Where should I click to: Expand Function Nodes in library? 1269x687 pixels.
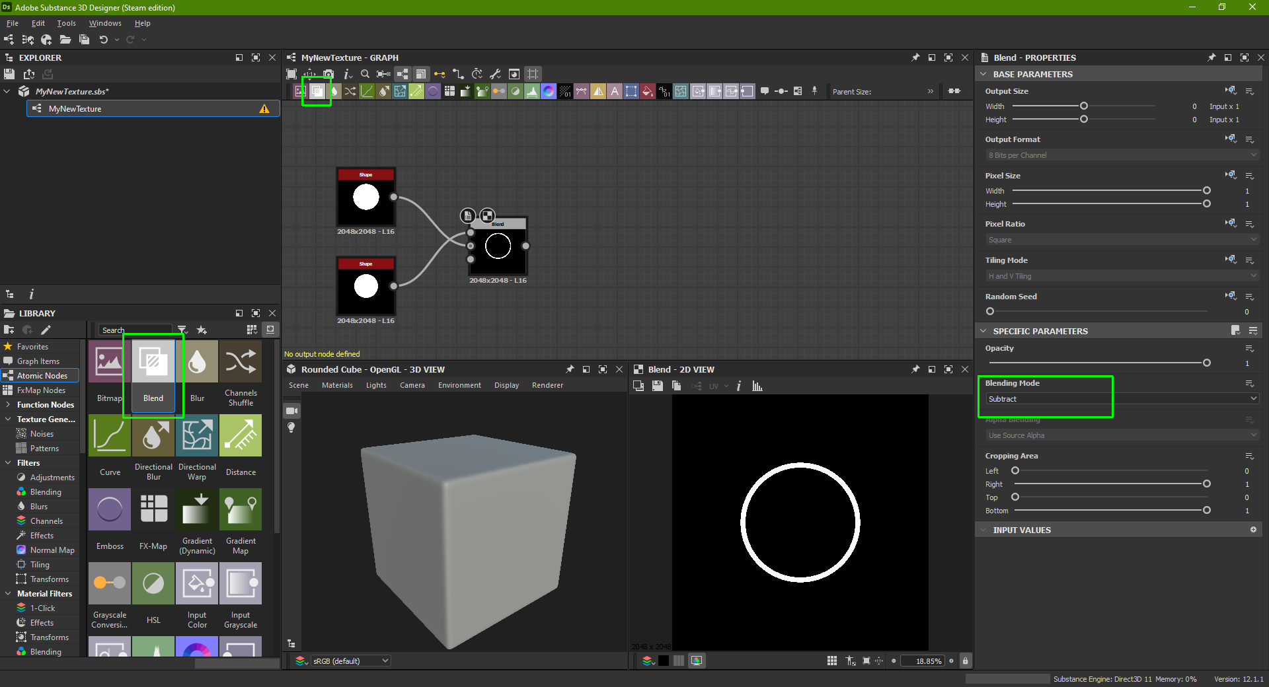(8, 404)
